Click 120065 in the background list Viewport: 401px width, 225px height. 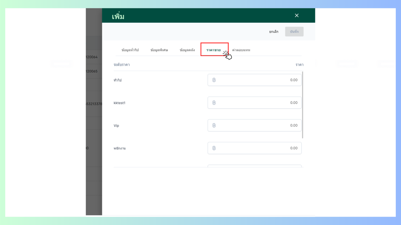click(92, 71)
